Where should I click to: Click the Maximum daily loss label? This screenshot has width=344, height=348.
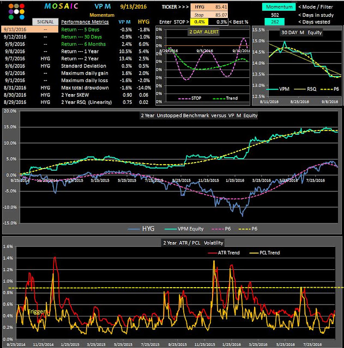[x=85, y=80]
